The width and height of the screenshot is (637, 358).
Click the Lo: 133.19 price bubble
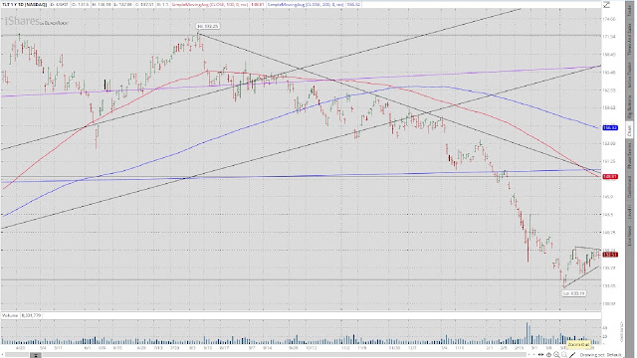click(x=573, y=293)
